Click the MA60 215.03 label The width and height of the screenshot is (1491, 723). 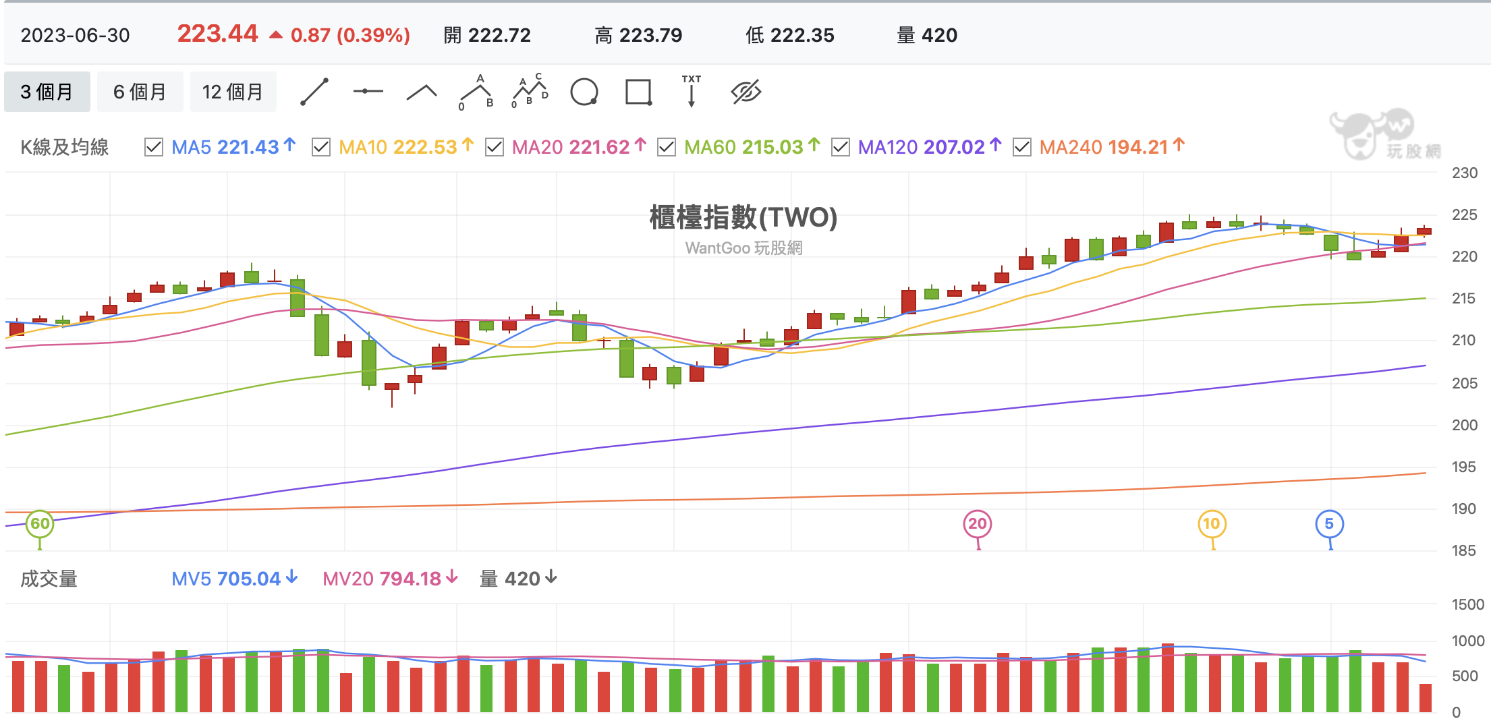(x=752, y=147)
